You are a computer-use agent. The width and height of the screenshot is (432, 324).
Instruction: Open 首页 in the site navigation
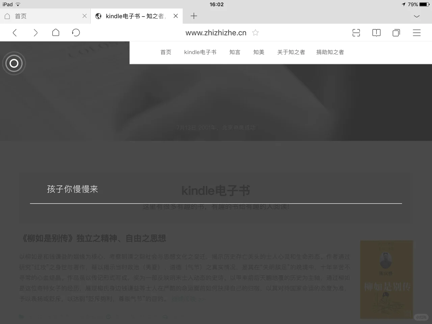(166, 52)
